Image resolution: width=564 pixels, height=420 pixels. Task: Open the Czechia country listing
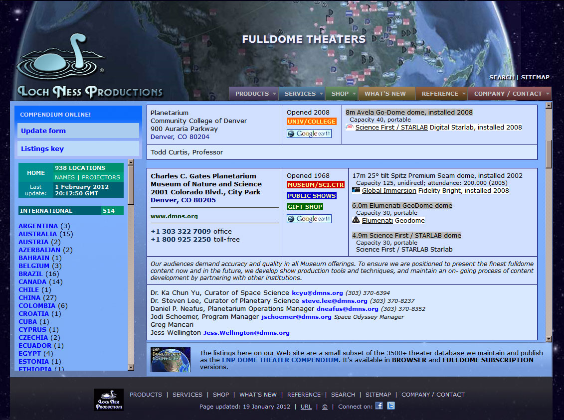point(33,337)
